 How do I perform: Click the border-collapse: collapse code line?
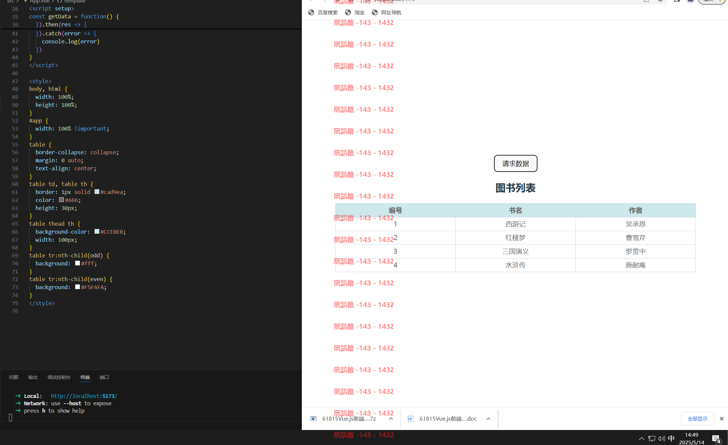pos(77,152)
